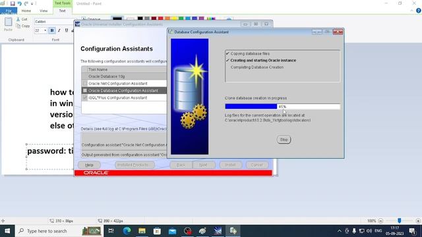Undo the last action in Paint
The image size is (422, 237).
(x=20, y=3)
